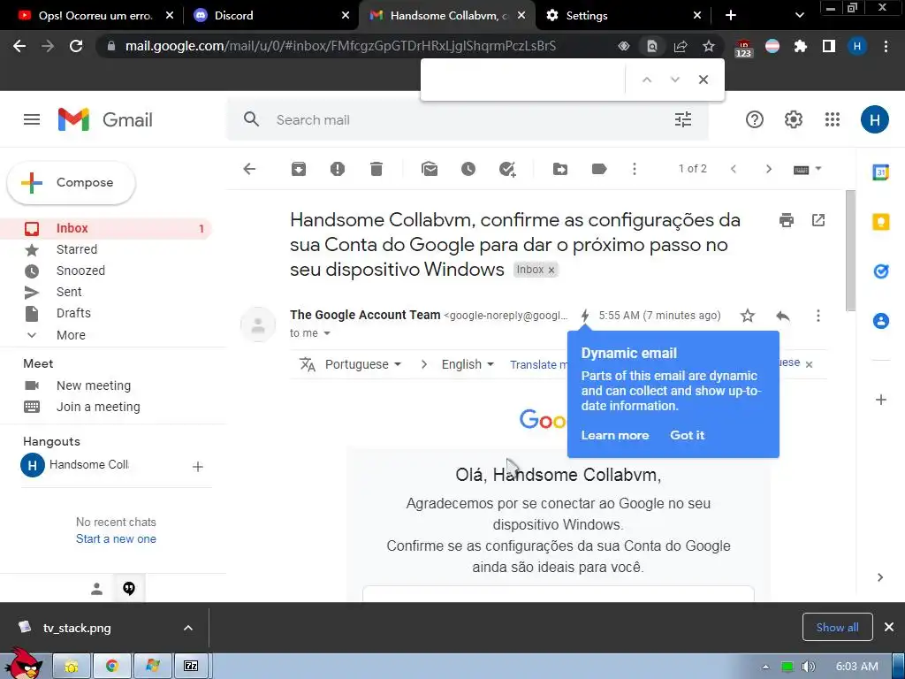
Task: Open the input tools keyboard dropdown
Action: 807,169
